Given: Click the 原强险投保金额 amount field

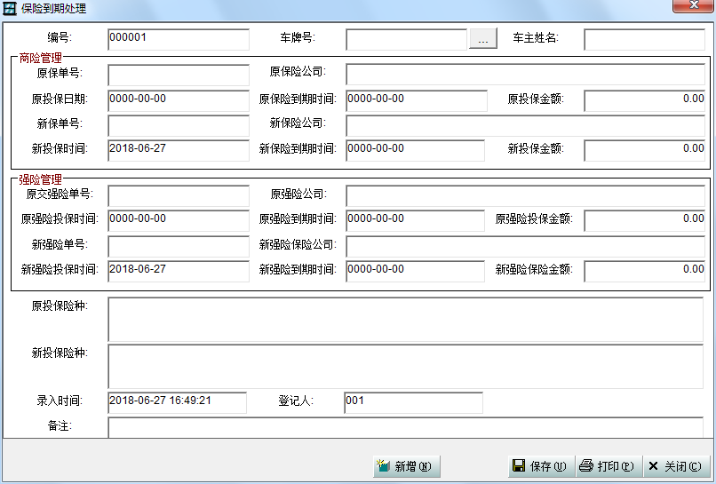Looking at the screenshot, I should pos(644,220).
